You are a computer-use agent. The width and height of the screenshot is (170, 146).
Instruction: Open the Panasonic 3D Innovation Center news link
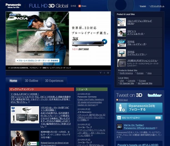tap(91, 133)
